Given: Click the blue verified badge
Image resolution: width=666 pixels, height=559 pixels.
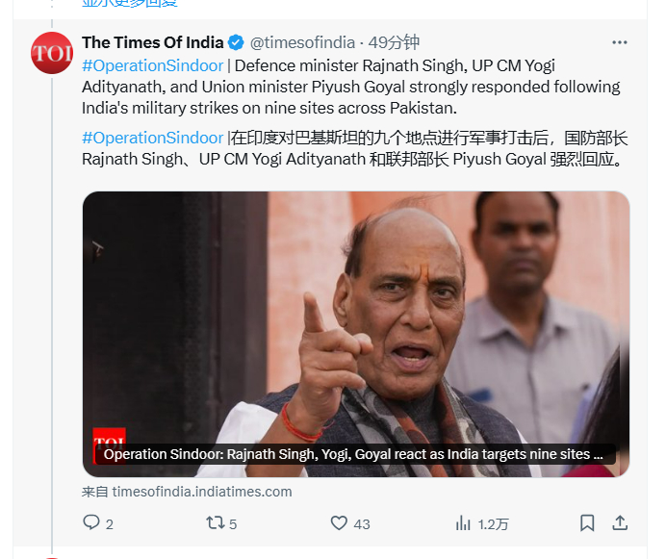Looking at the screenshot, I should point(236,42).
